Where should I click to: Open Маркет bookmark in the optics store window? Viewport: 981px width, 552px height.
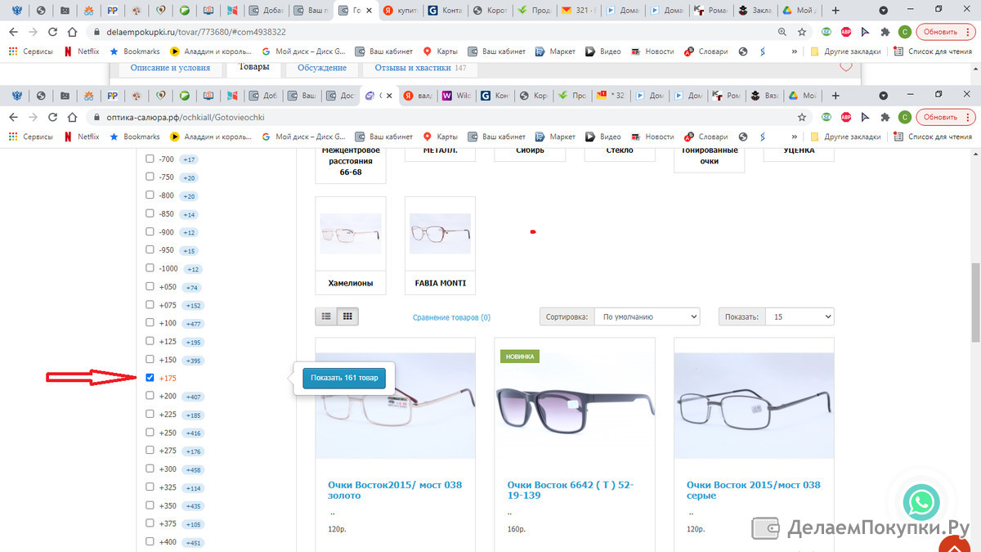click(555, 137)
